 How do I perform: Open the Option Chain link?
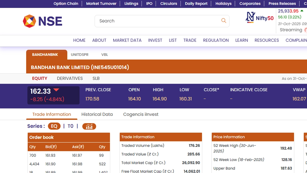65,4
